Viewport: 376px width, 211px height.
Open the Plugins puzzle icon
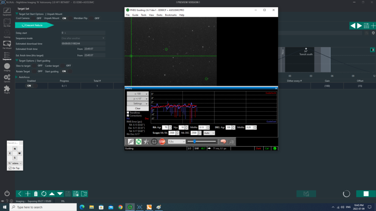7,89
